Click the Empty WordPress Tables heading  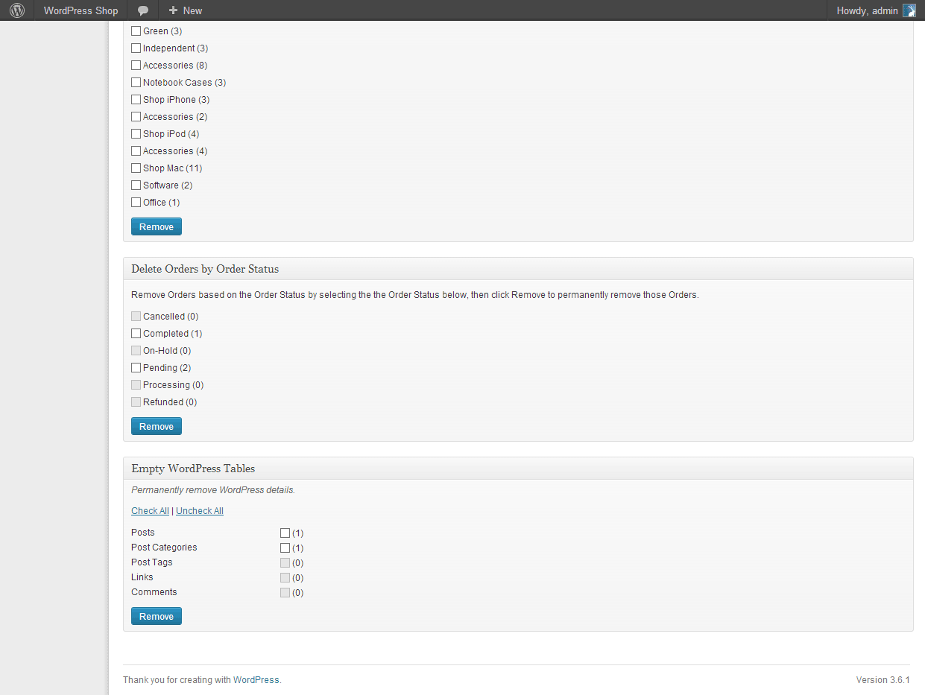coord(193,469)
